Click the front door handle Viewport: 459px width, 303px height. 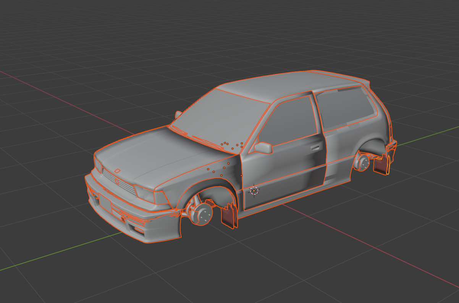pyautogui.click(x=315, y=147)
